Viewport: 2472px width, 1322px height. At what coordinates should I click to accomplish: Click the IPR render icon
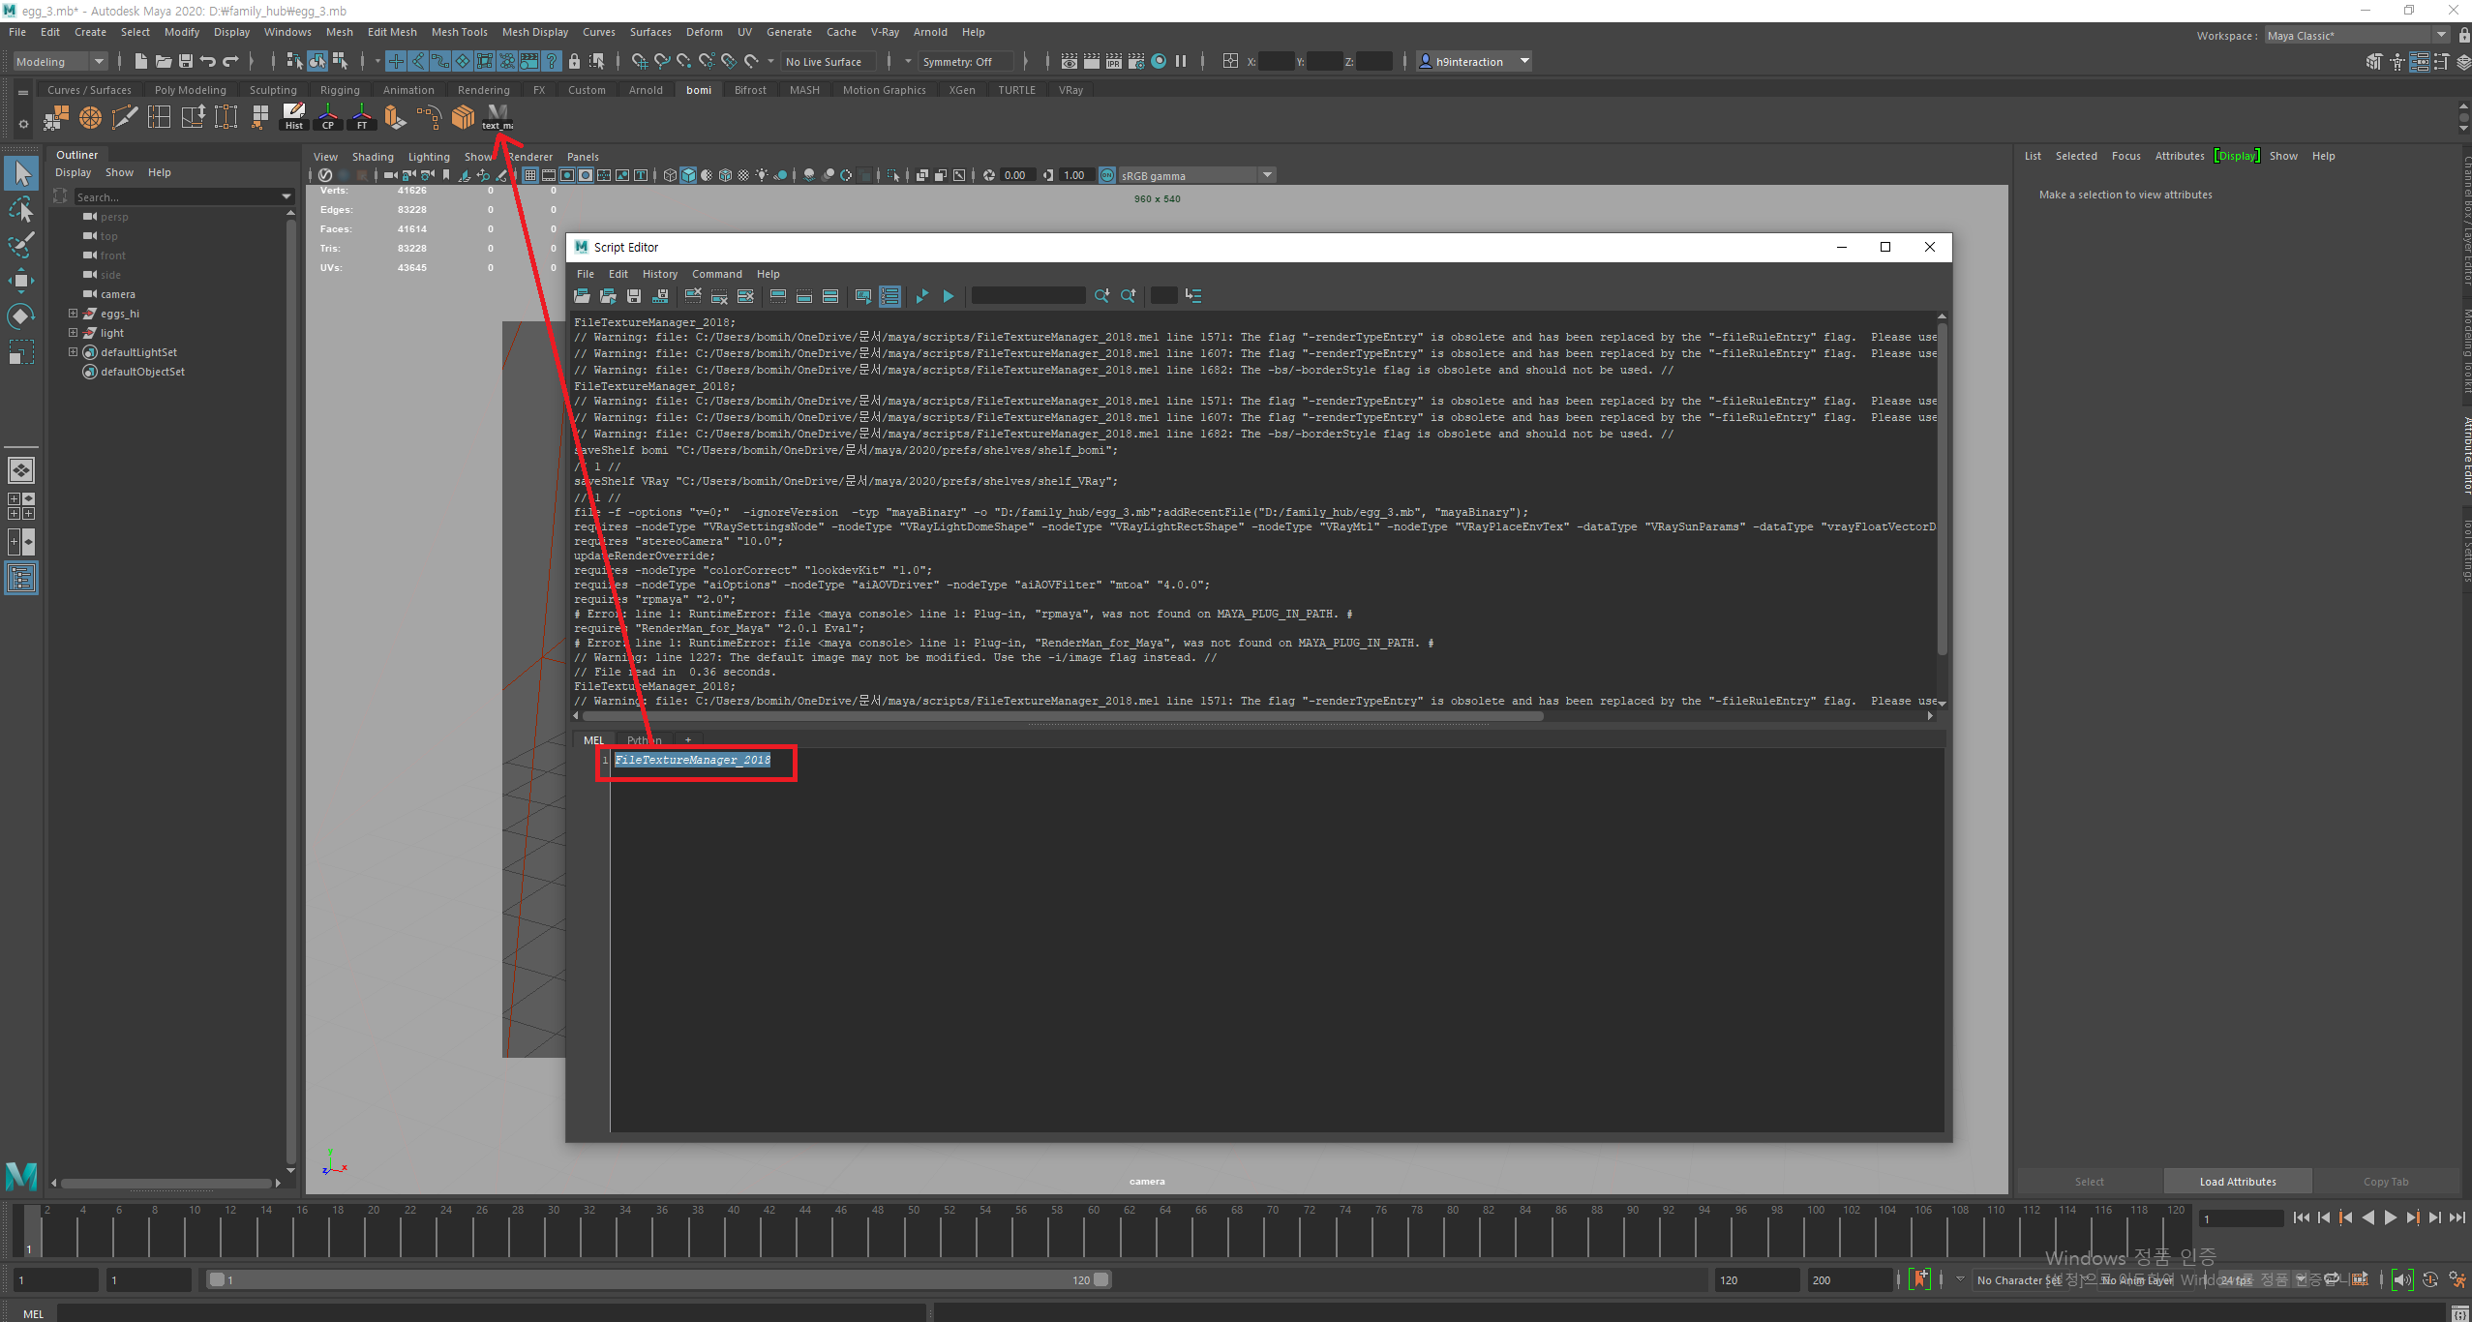pyautogui.click(x=1113, y=61)
